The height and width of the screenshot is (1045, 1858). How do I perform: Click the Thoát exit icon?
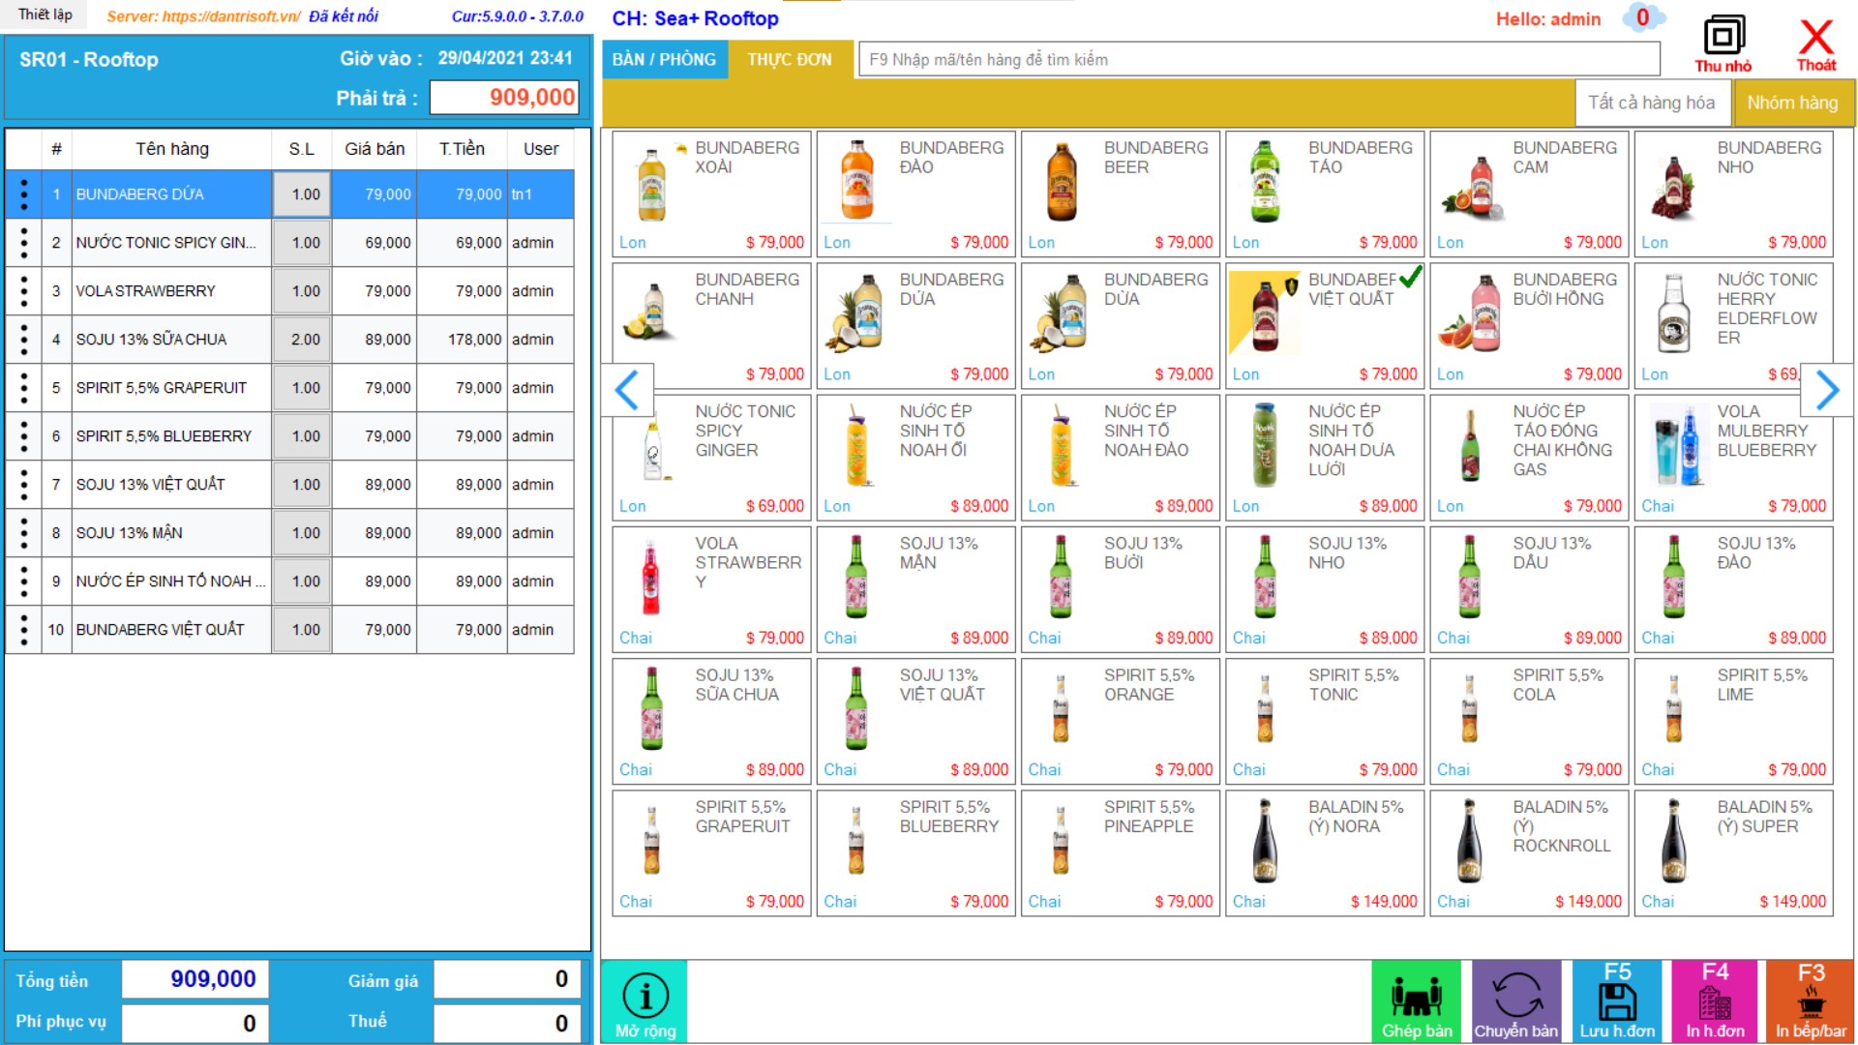click(x=1816, y=44)
